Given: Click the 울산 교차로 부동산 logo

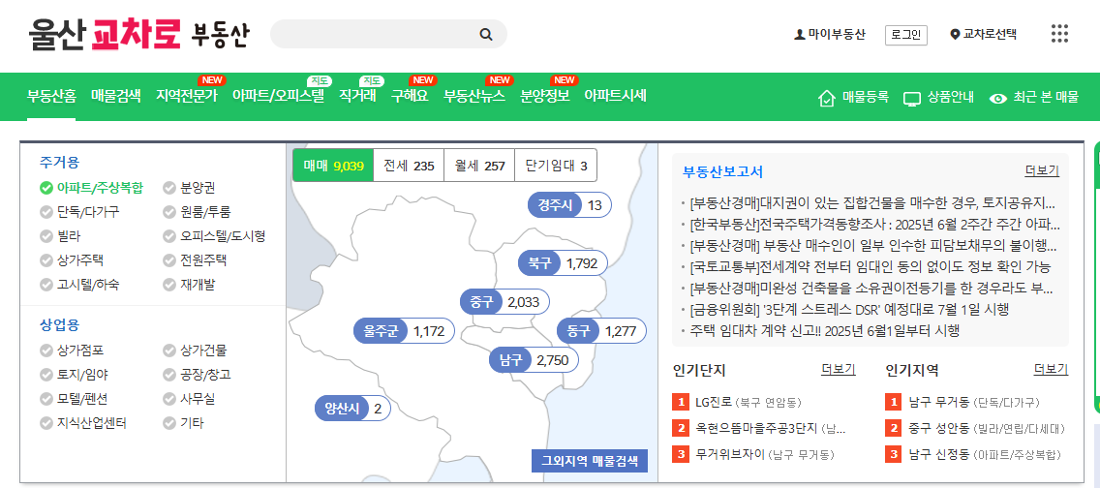Looking at the screenshot, I should point(138,34).
